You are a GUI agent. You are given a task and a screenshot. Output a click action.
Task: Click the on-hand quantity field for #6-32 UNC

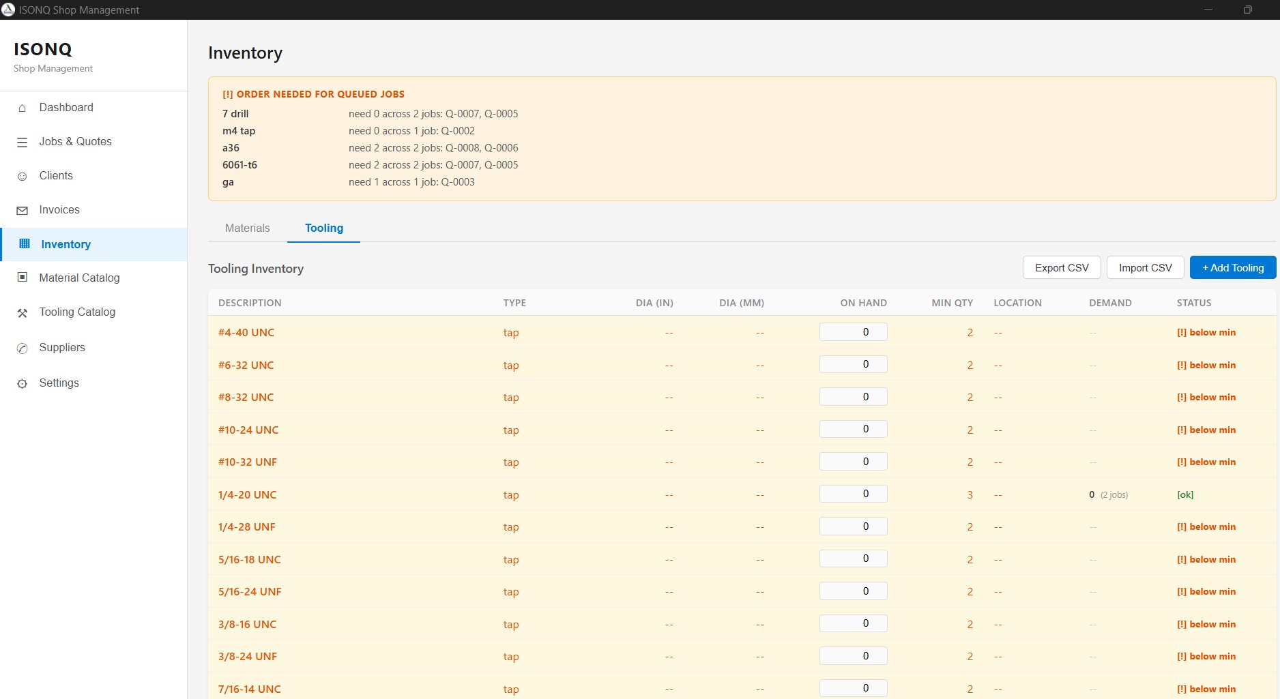[853, 363]
